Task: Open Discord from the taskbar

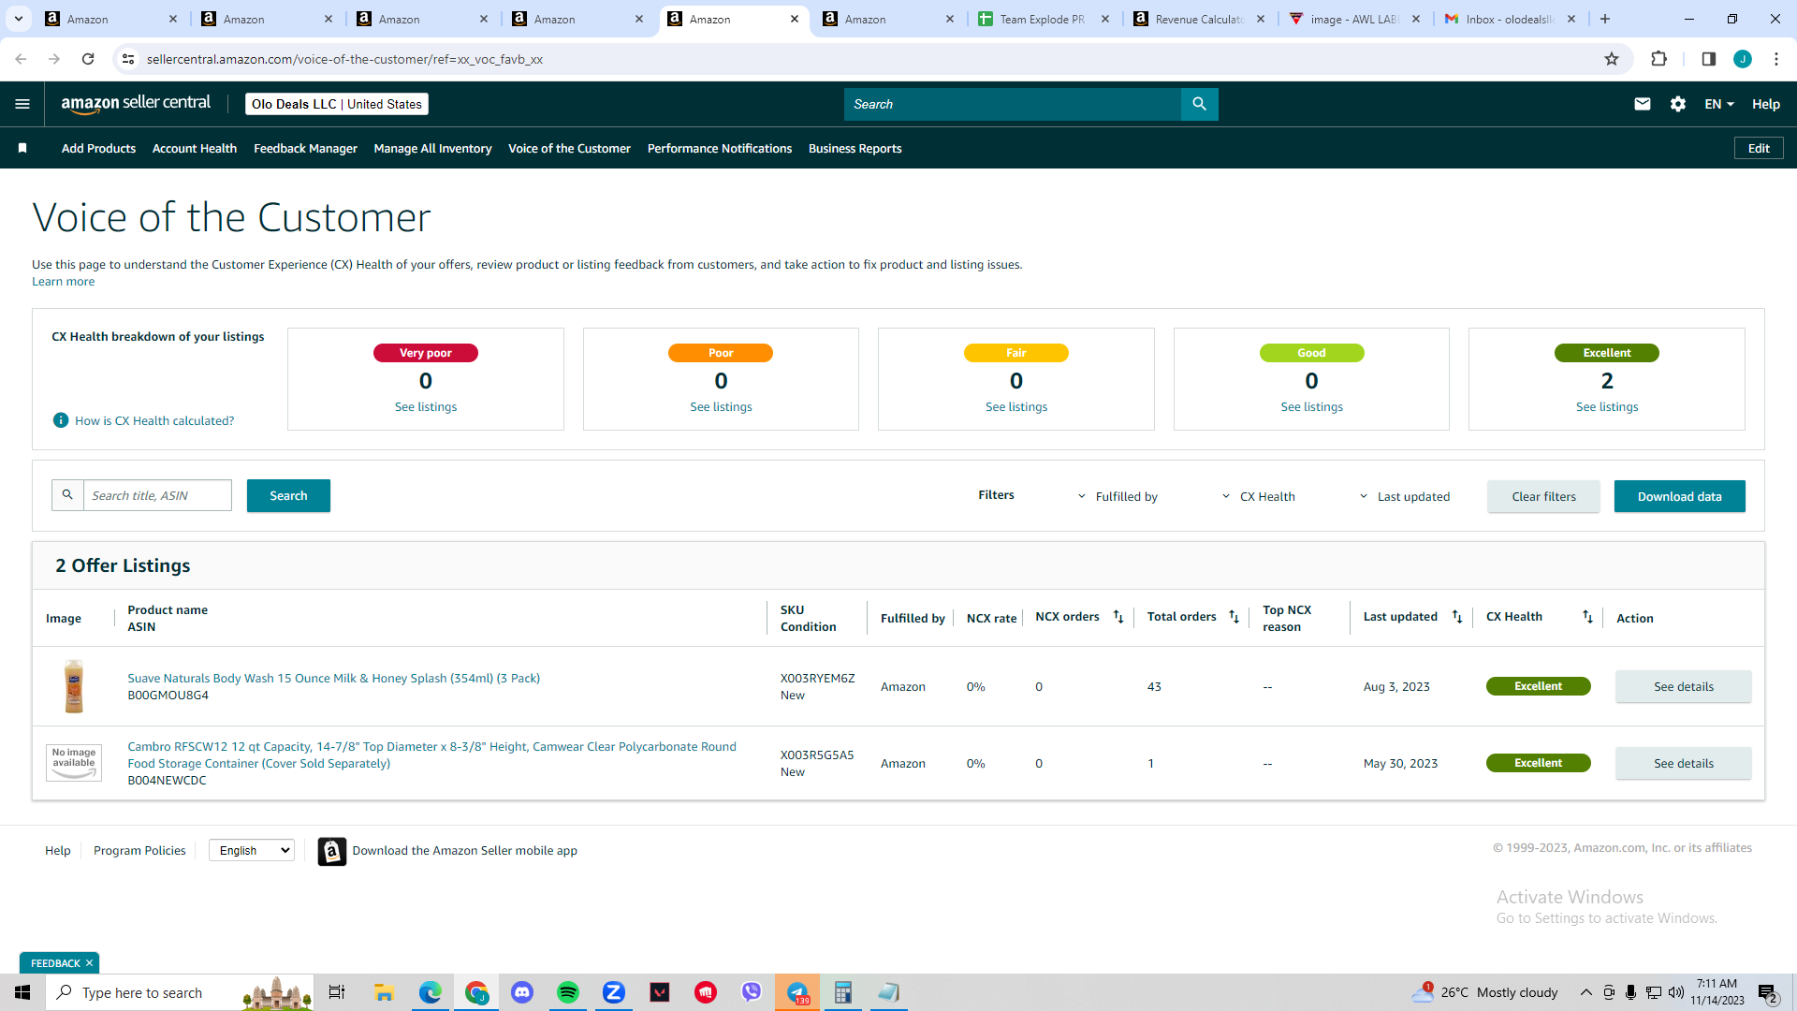Action: pos(522,992)
